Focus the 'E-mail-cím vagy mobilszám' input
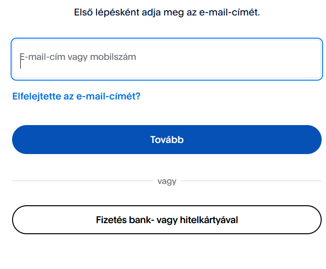 click(167, 59)
